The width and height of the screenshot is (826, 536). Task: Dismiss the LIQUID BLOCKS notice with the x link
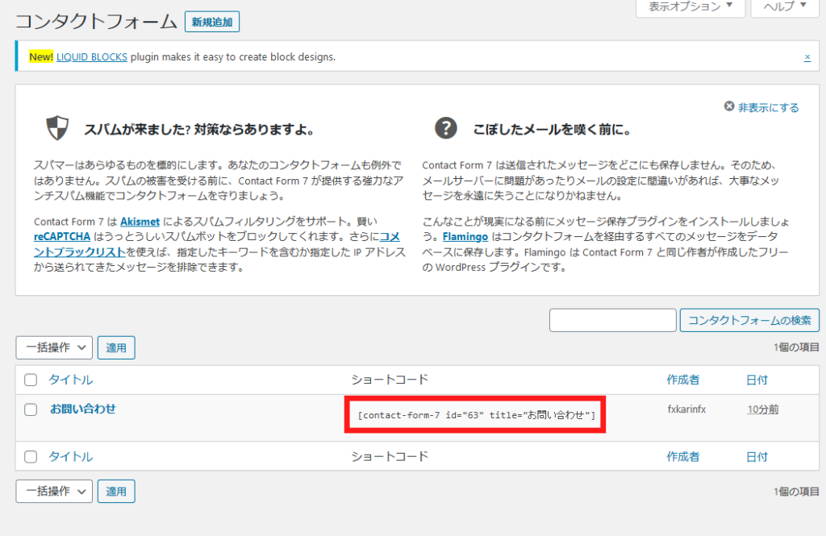point(807,57)
